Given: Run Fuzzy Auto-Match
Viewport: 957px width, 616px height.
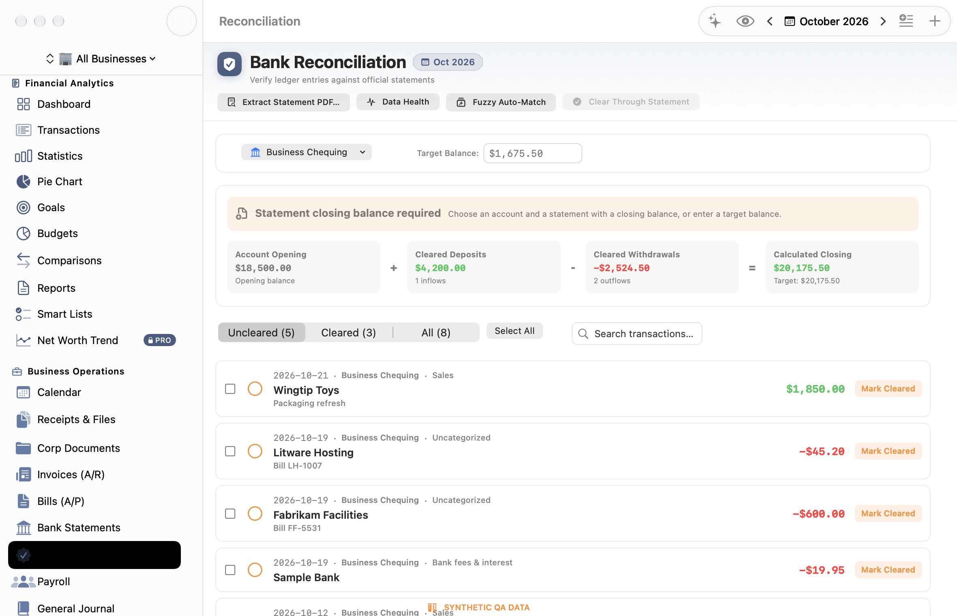Looking at the screenshot, I should 501,102.
